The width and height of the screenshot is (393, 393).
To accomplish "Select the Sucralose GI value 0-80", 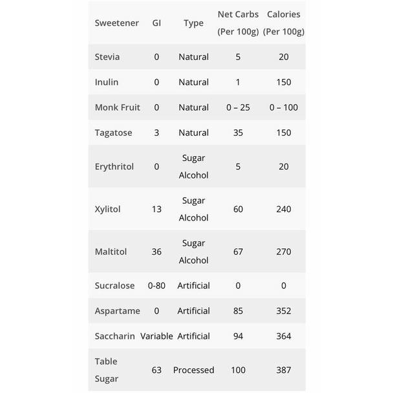I will pyautogui.click(x=156, y=286).
